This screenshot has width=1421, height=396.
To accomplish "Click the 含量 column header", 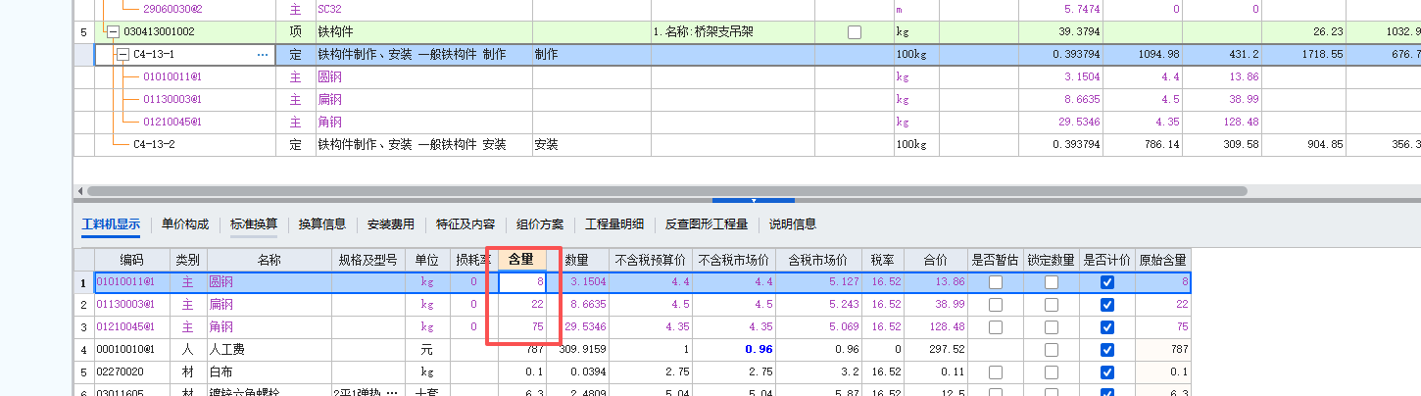I will pos(522,260).
